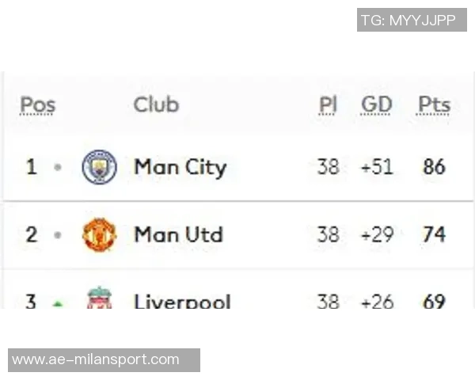Screen dimensions: 475x380
Task: Open the Liverpool club link
Action: point(182,302)
